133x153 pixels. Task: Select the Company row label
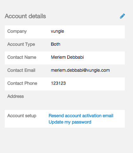(17, 31)
